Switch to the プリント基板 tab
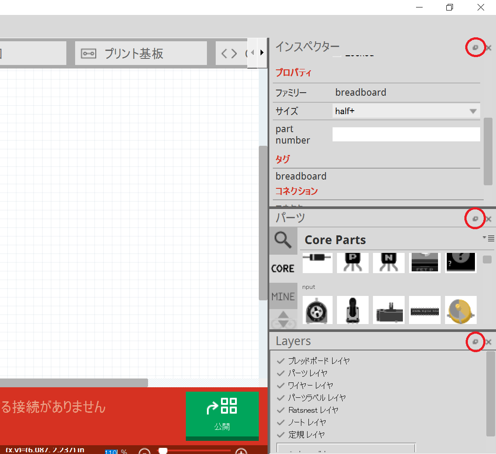Viewport: 496px width, 454px height. pyautogui.click(x=141, y=53)
